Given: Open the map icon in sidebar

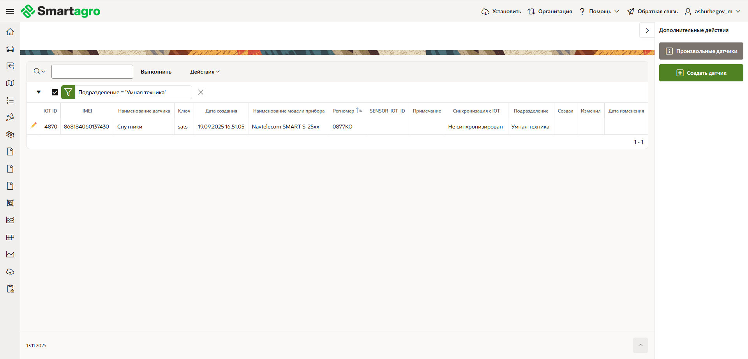Looking at the screenshot, I should point(10,83).
